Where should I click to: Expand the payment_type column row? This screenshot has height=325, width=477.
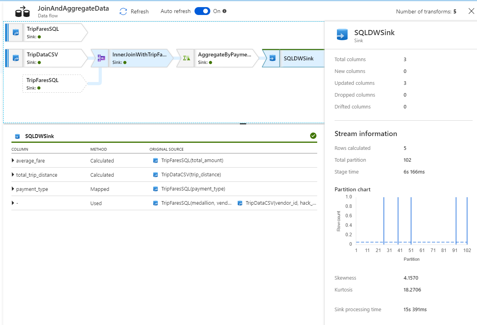tap(12, 189)
